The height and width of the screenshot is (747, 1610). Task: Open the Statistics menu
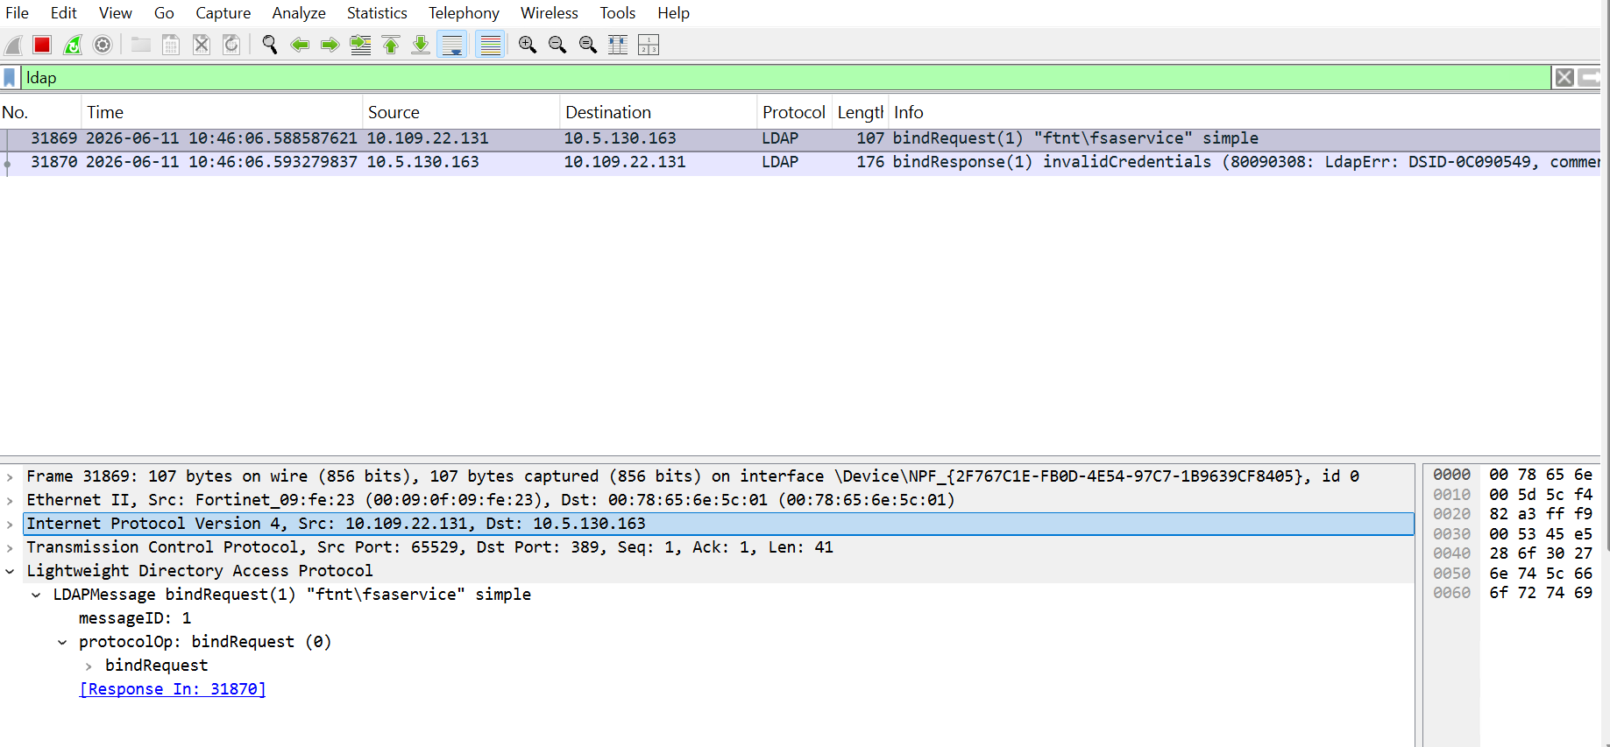point(377,13)
